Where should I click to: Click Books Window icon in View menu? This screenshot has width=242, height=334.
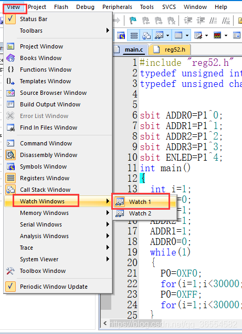pyautogui.click(x=10, y=58)
